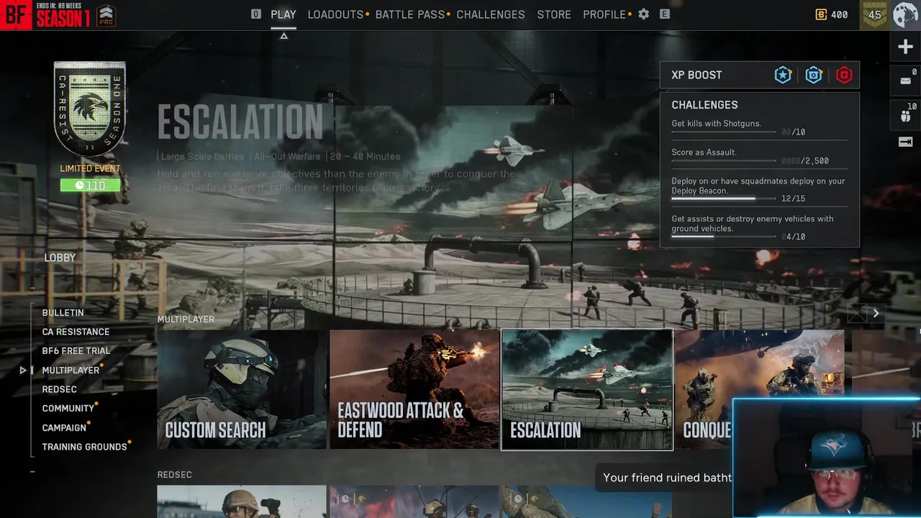Open second REDSEC thumbnail with explosion
Viewport: 921px width, 518px height.
[x=414, y=501]
